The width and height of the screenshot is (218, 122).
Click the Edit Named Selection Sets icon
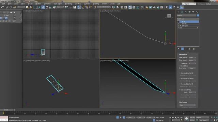point(95,7)
